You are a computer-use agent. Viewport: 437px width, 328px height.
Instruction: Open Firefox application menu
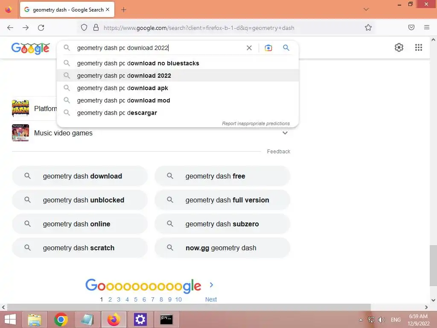pyautogui.click(x=426, y=27)
